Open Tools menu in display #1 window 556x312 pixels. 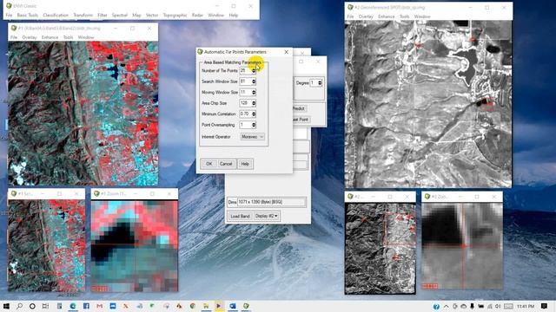tap(68, 37)
